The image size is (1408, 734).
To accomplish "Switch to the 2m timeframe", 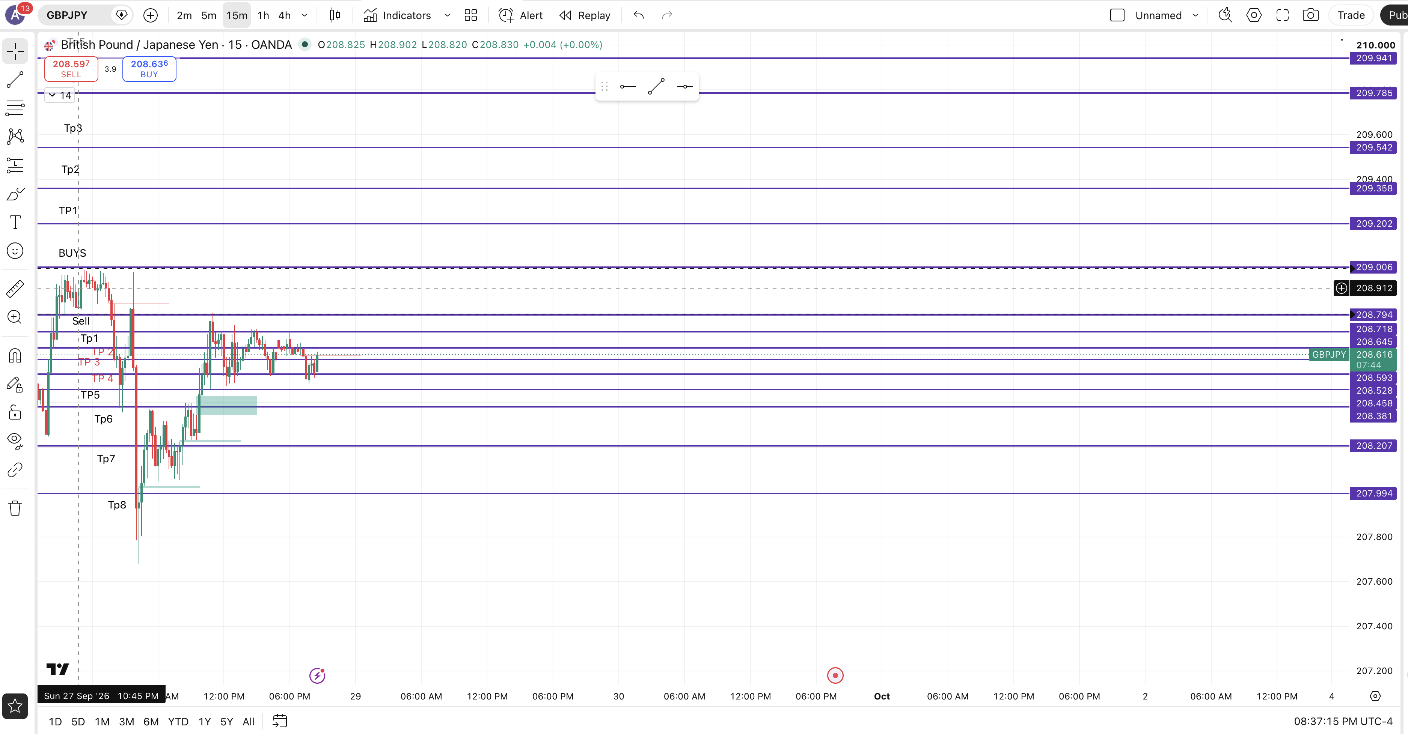I will [184, 15].
